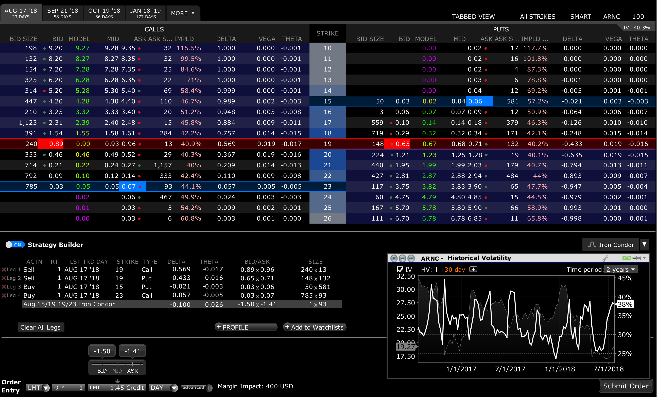
Task: Turn off the Strategy Builder switch
Action: point(15,245)
